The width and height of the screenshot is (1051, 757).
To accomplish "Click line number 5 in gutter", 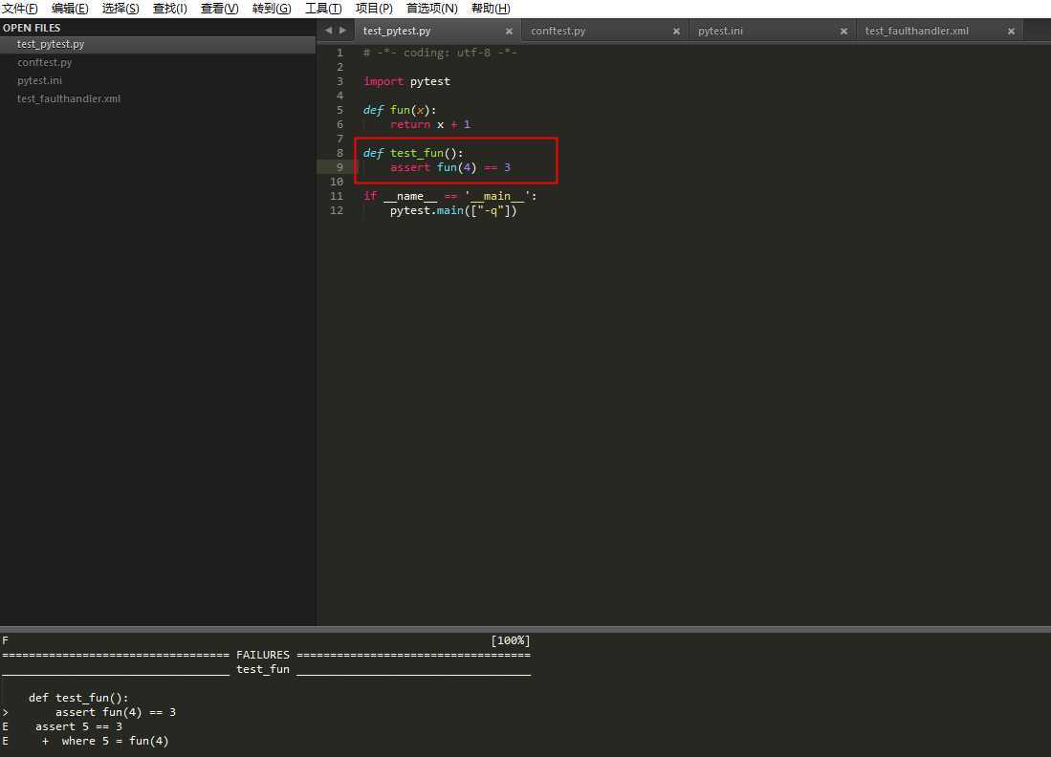I will tap(339, 111).
